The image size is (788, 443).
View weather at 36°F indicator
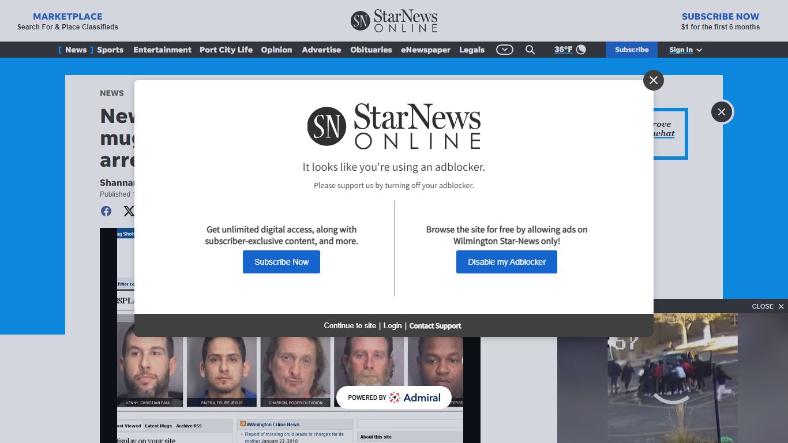coord(570,50)
